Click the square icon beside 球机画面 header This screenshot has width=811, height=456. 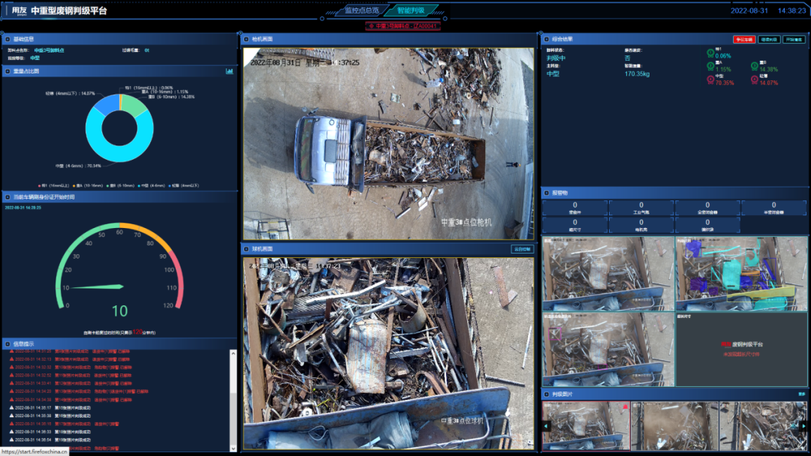click(246, 249)
